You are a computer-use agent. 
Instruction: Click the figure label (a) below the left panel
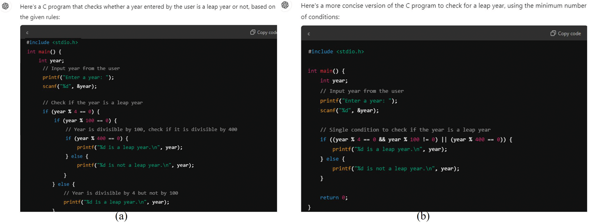[x=121, y=217]
